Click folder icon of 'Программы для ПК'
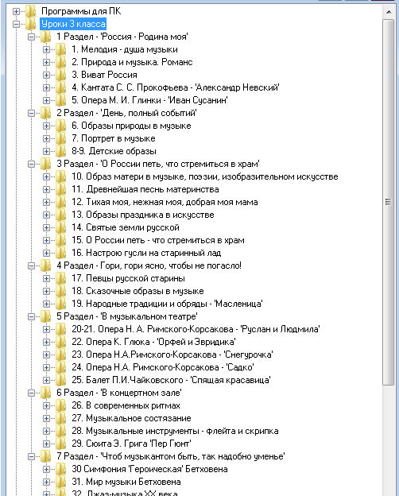This screenshot has height=496, width=399. coord(31,11)
